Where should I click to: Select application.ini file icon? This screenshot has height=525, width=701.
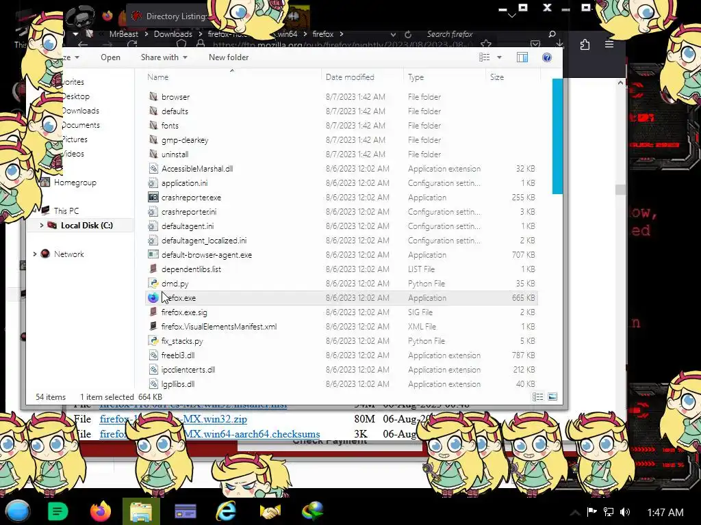[x=153, y=183]
